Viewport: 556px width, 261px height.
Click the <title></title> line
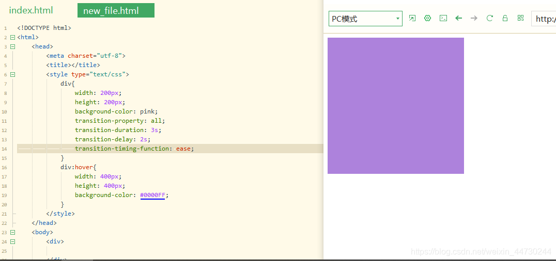(73, 65)
